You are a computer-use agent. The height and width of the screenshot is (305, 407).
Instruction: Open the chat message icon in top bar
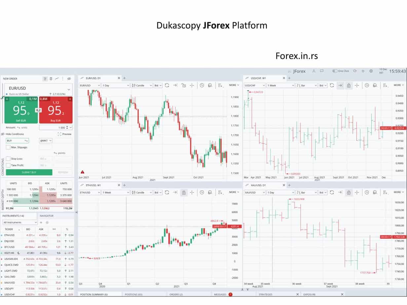(321, 71)
